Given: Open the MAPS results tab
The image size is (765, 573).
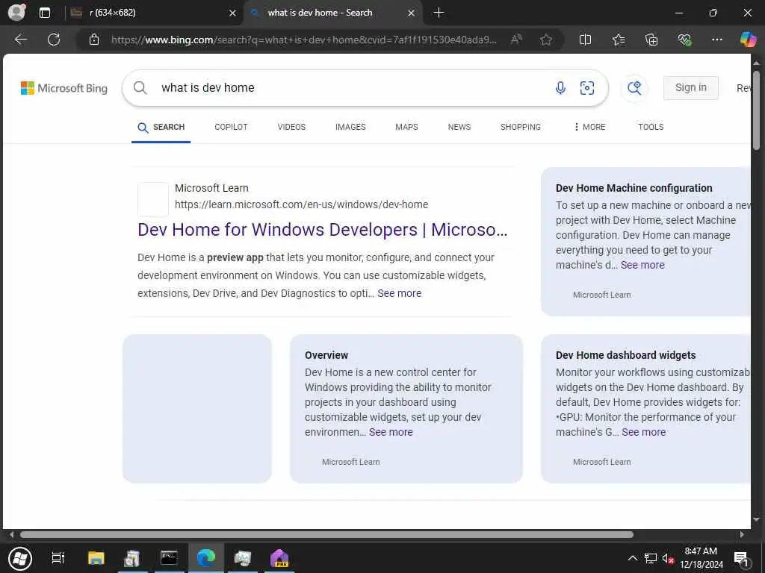Looking at the screenshot, I should tap(406, 127).
